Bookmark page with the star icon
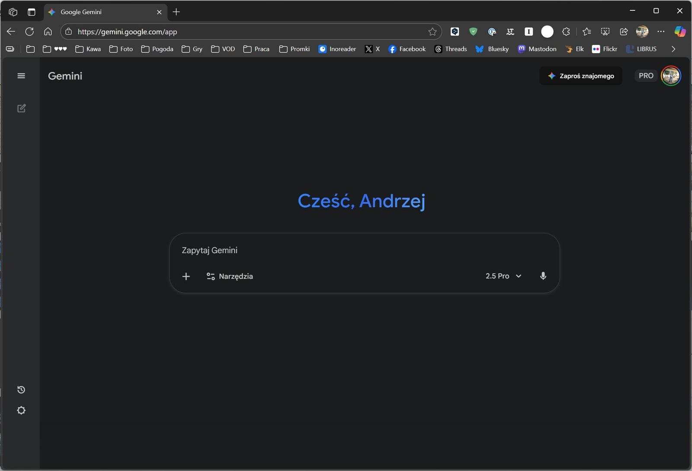692x471 pixels. click(432, 32)
